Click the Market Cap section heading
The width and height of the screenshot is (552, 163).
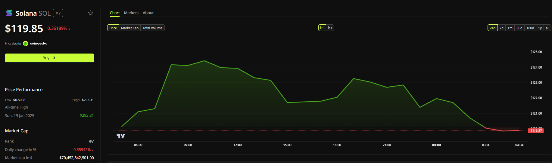point(17,131)
